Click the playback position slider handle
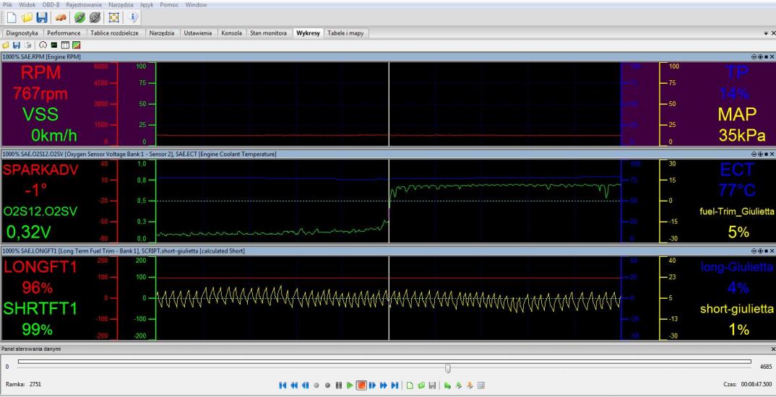This screenshot has height=397, width=776. click(448, 367)
